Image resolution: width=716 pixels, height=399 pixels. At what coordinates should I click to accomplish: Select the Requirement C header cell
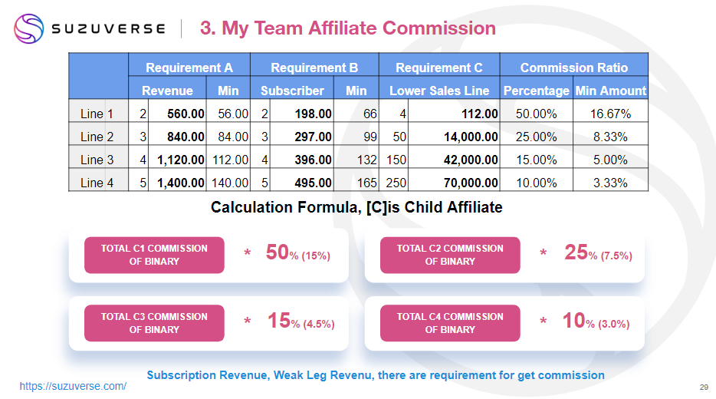pyautogui.click(x=439, y=68)
